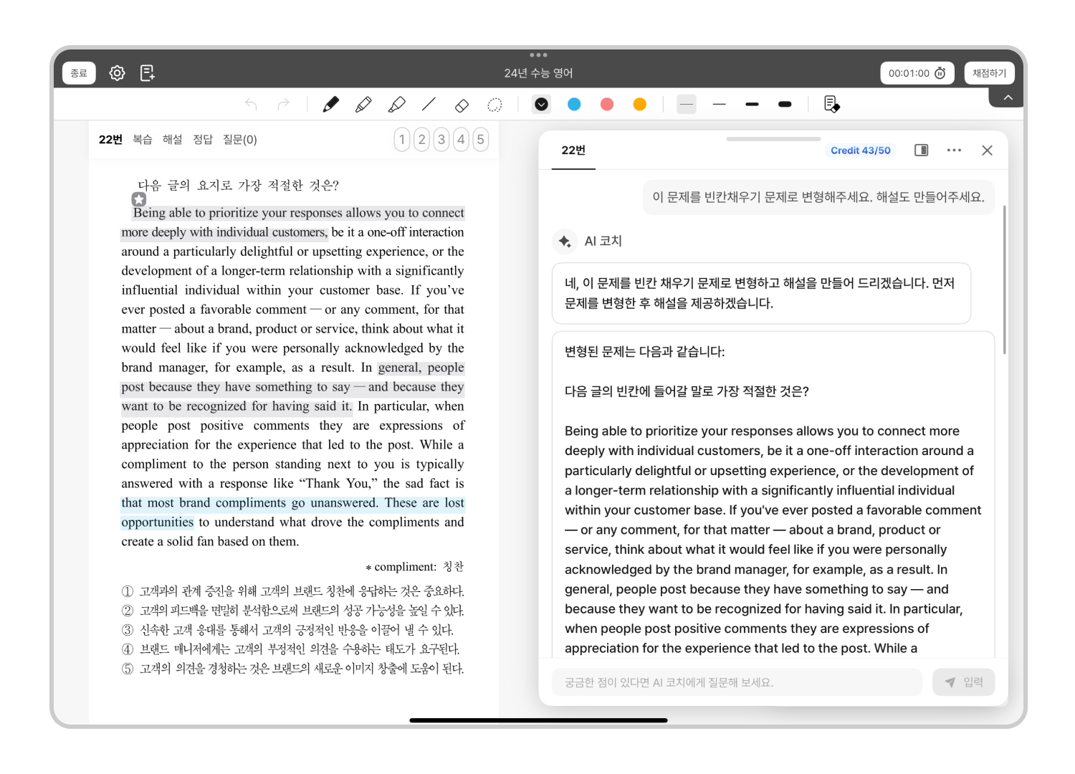This screenshot has height=774, width=1075.
Task: Select the medium stroke width
Action: (x=752, y=105)
